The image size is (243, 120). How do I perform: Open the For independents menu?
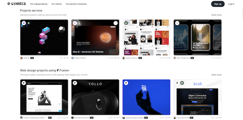click(39, 4)
